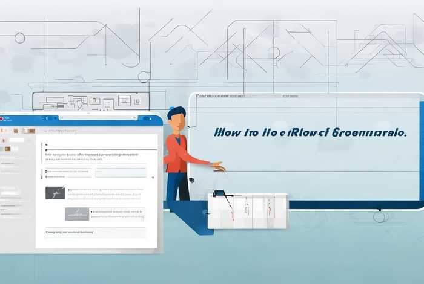Click the red circular logo in browser corner
The width and height of the screenshot is (424, 284).
pyautogui.click(x=2, y=120)
